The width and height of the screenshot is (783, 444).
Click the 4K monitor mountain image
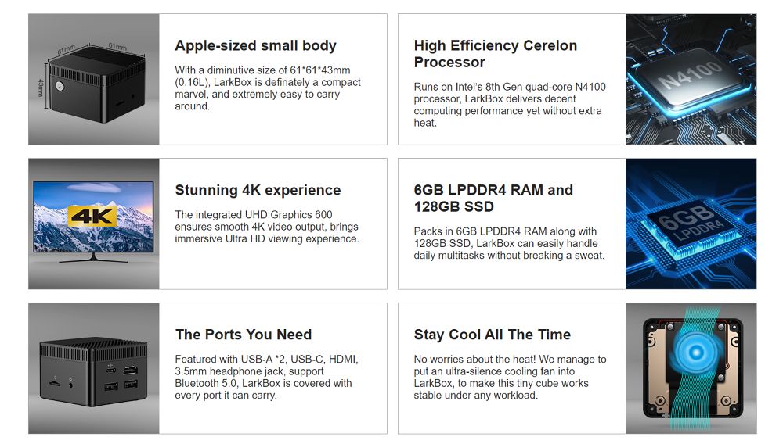pos(93,217)
